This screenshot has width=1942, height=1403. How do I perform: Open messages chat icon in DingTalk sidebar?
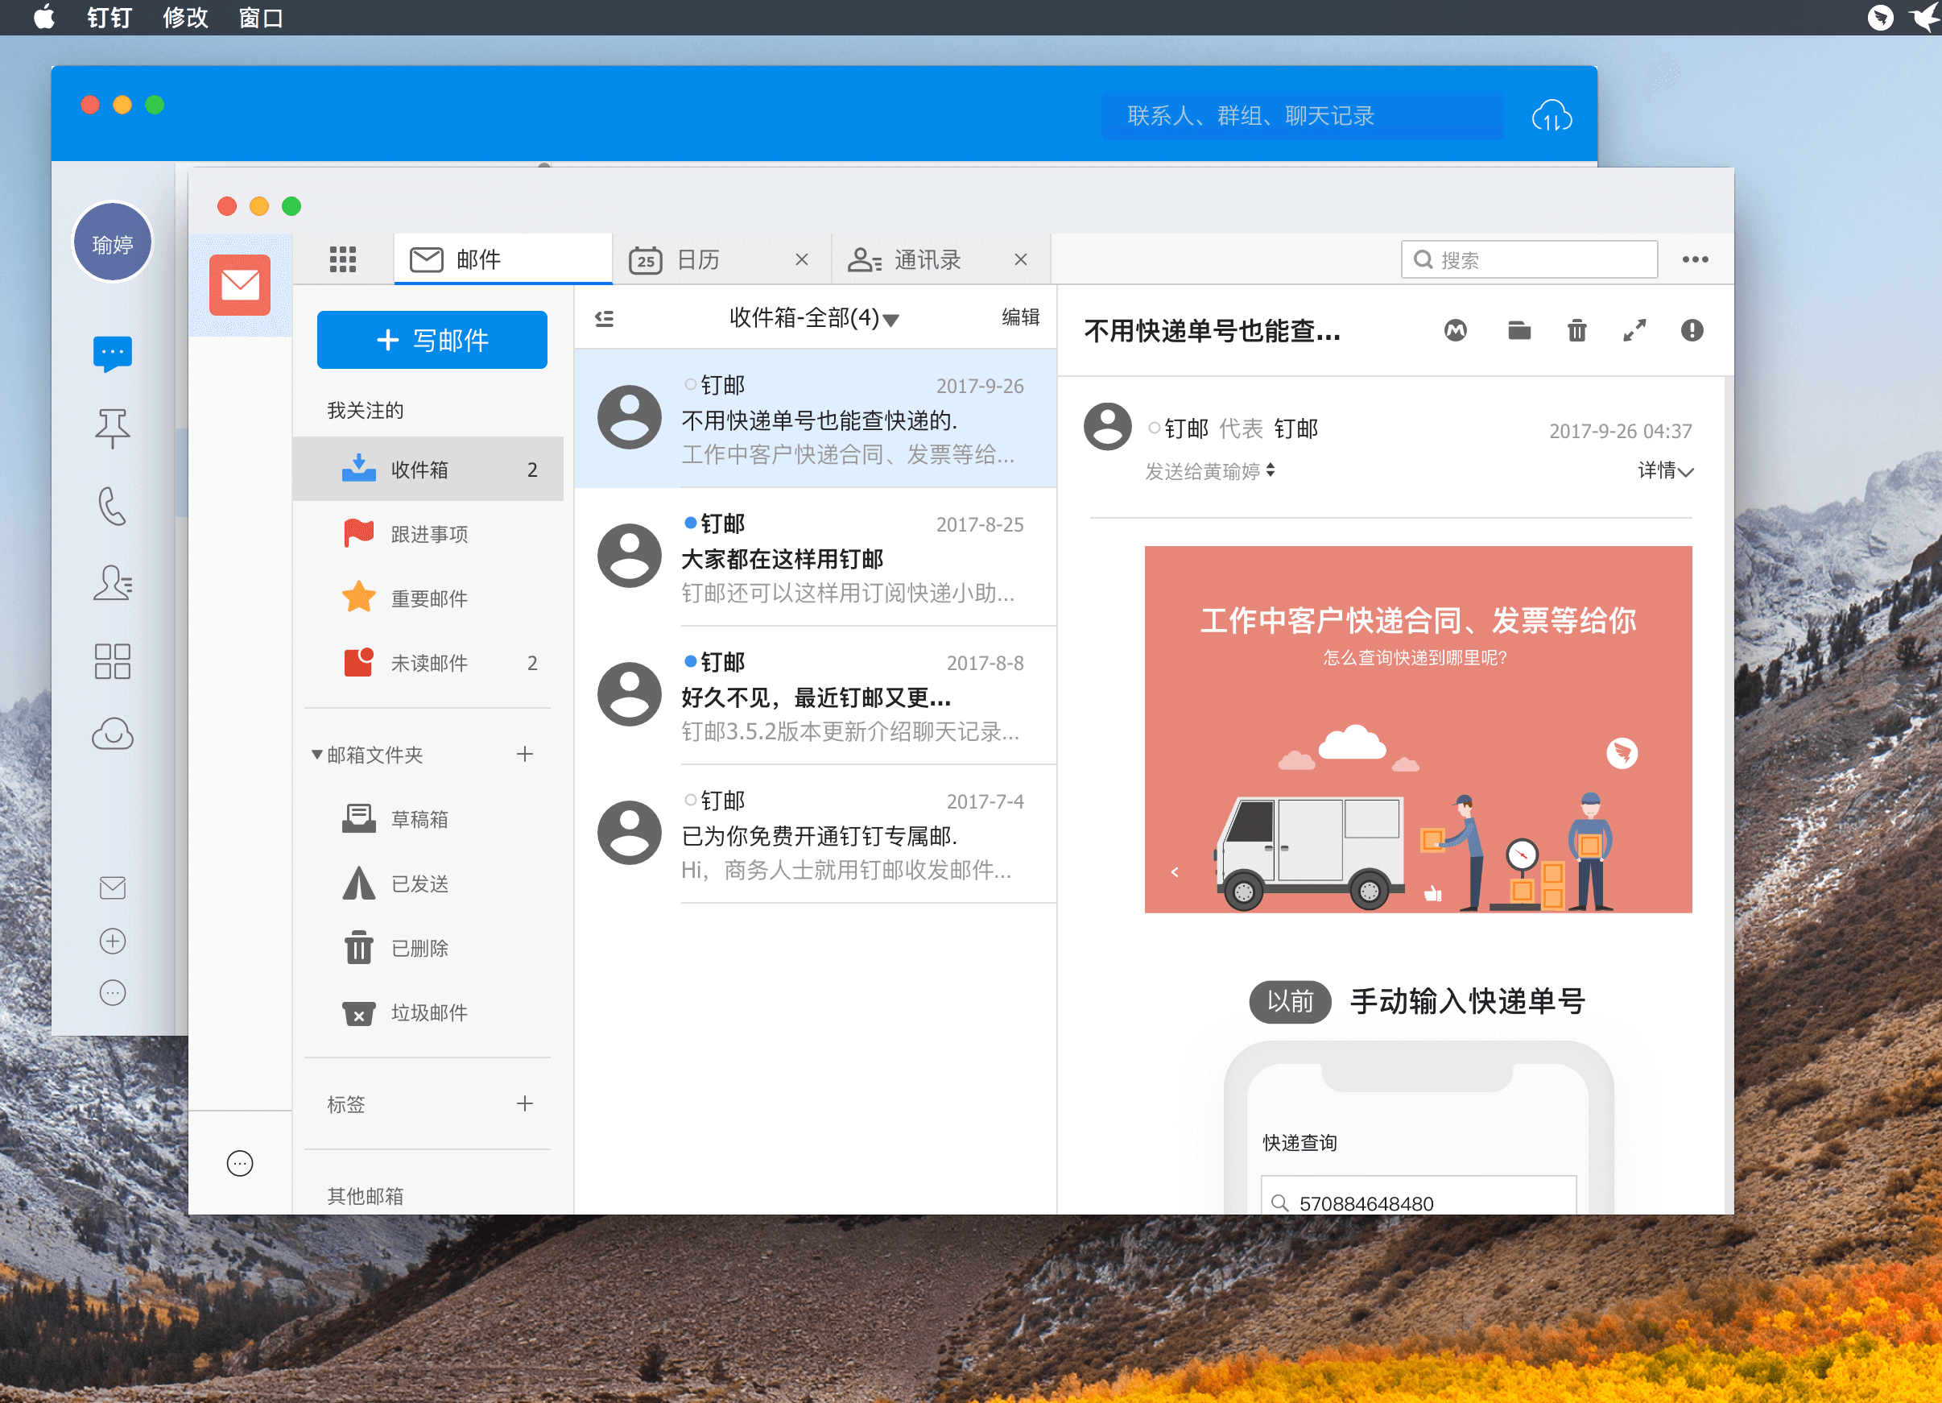[112, 353]
